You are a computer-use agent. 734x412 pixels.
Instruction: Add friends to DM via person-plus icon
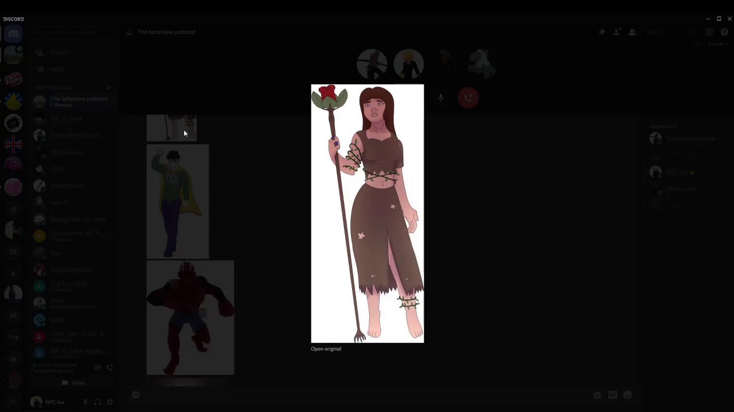click(617, 33)
